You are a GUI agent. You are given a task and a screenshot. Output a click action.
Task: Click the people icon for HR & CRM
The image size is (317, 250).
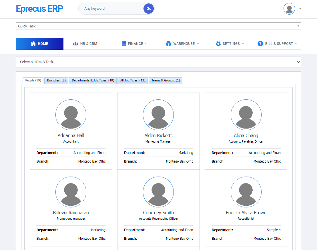click(75, 44)
